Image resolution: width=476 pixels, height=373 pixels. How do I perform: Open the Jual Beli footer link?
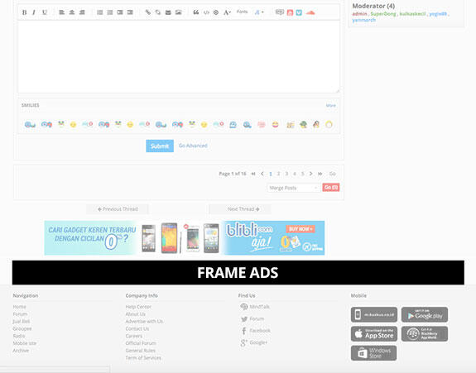[22, 322]
